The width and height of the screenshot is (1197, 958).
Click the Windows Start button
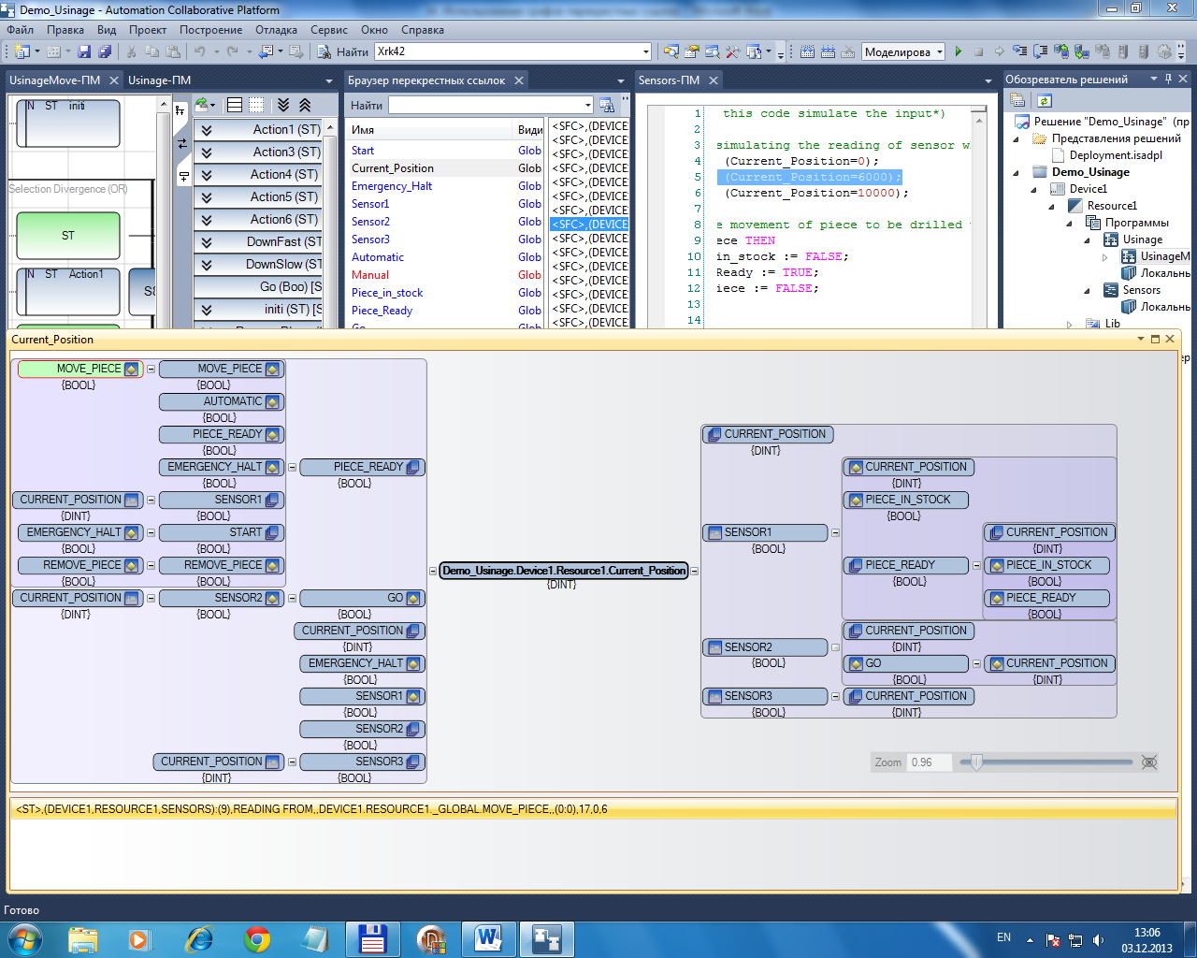[25, 938]
